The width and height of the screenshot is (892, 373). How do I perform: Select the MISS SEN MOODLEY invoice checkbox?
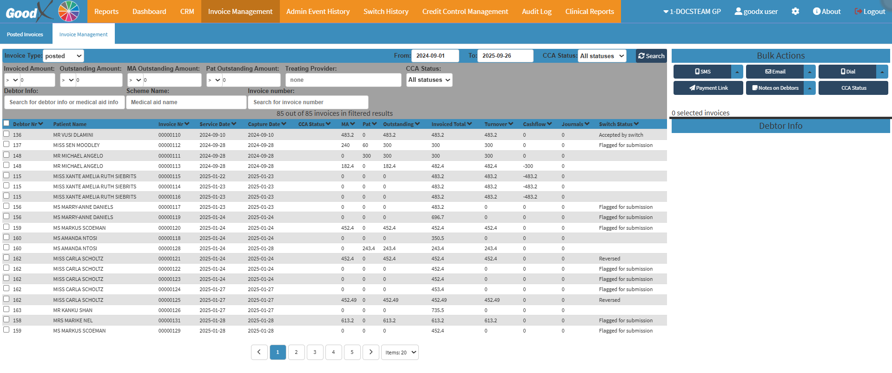7,144
